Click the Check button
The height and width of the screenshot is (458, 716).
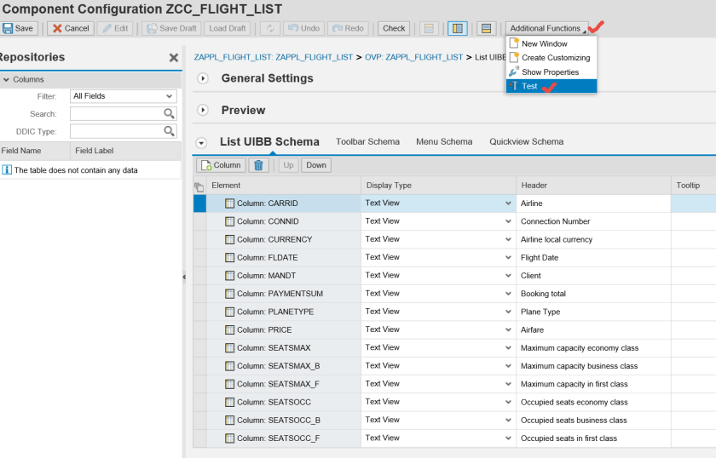(x=394, y=28)
